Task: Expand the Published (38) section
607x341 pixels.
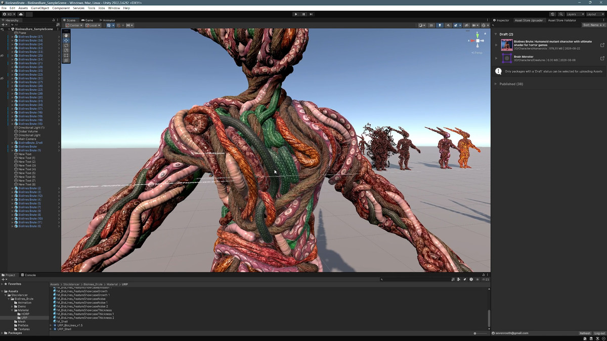Action: 496,84
